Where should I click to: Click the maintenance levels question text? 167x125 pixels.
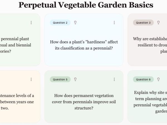pyautogui.click(x=17, y=102)
